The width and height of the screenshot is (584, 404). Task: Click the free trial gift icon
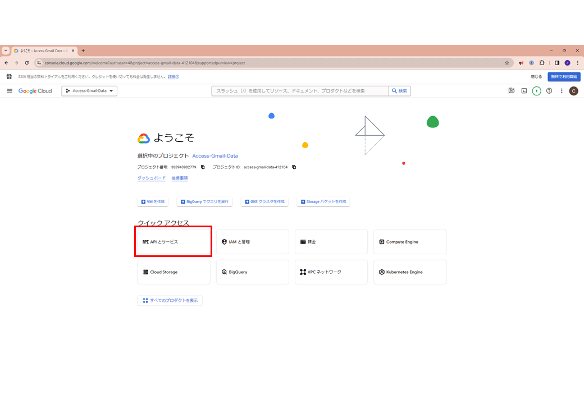10,77
